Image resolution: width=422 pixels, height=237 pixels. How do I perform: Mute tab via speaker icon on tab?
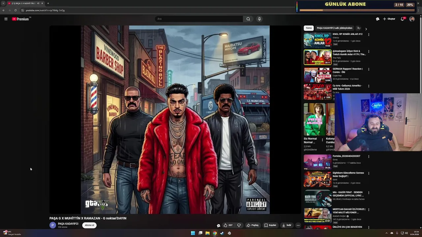[x=38, y=3]
